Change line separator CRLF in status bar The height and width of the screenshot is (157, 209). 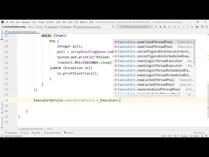[169, 136]
